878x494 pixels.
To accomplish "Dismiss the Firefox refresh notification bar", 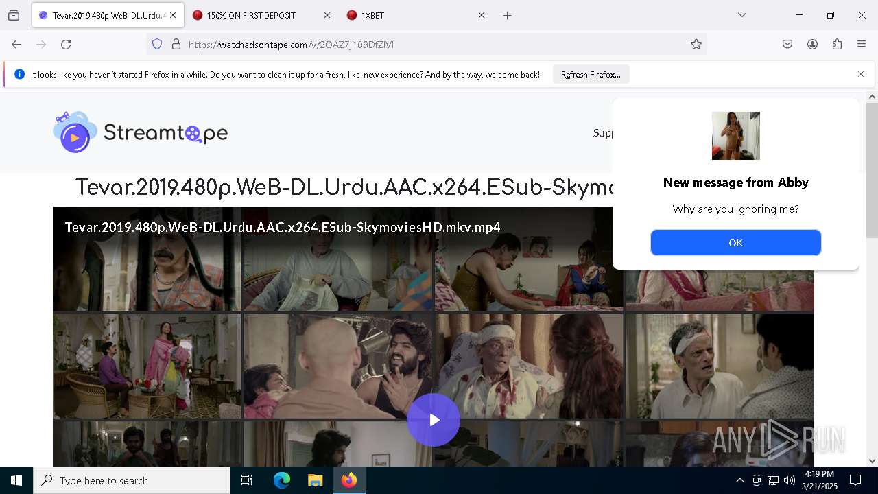I will pos(861,74).
